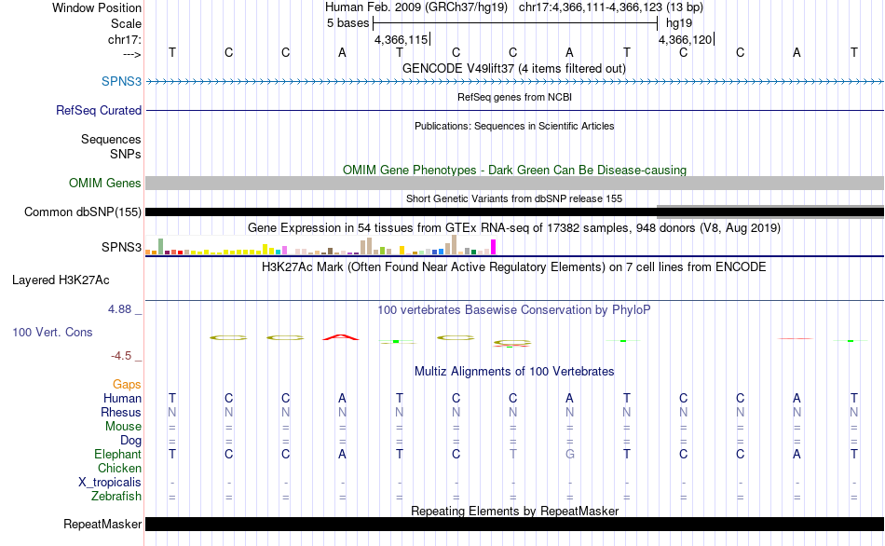Click the 'Human Feb. 2009 (GRCh37/hg19)' assembly text

(416, 7)
